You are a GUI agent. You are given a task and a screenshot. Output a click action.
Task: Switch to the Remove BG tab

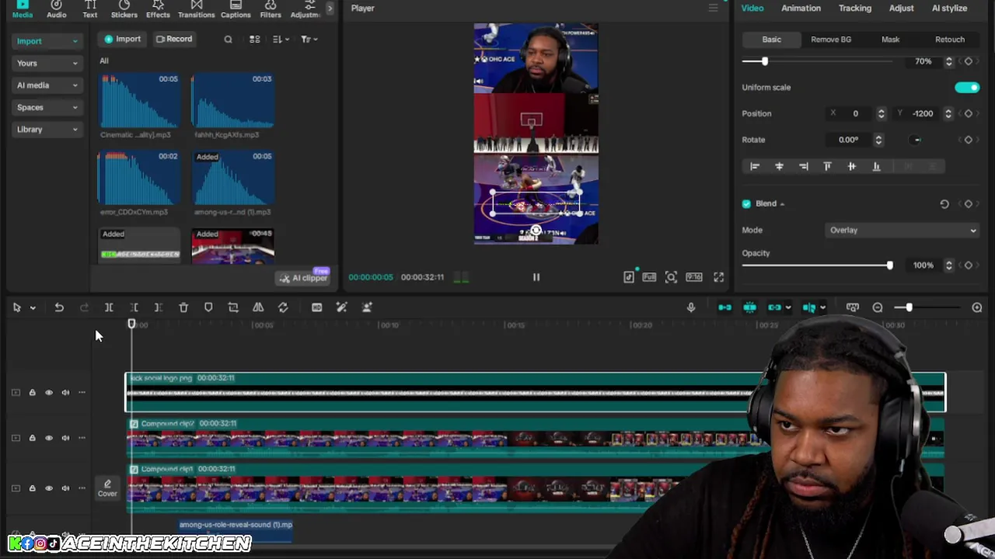[x=830, y=40]
